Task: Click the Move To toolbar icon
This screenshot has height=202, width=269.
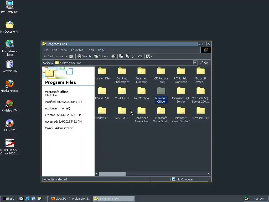Action: click(121, 56)
